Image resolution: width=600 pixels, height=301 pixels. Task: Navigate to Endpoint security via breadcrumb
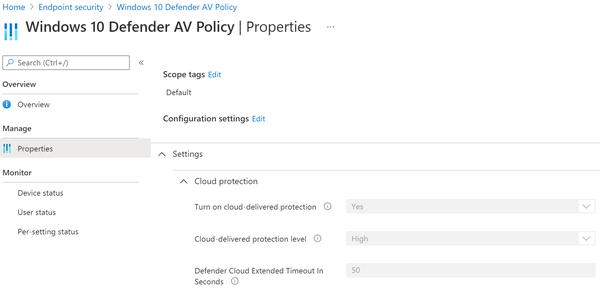click(x=71, y=7)
